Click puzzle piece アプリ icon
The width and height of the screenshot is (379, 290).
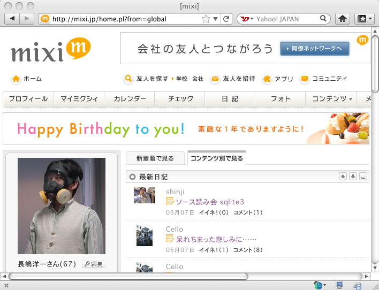pos(267,79)
